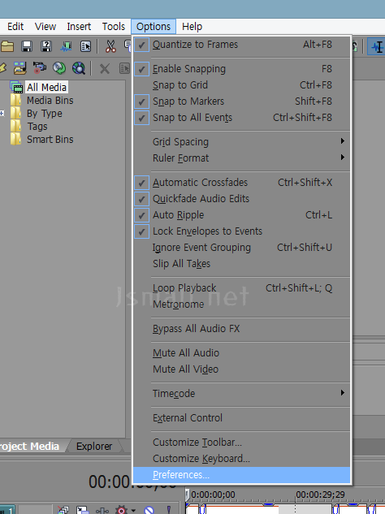The height and width of the screenshot is (514, 385).
Task: Click the Cut scissors icon
Action: [x=110, y=46]
